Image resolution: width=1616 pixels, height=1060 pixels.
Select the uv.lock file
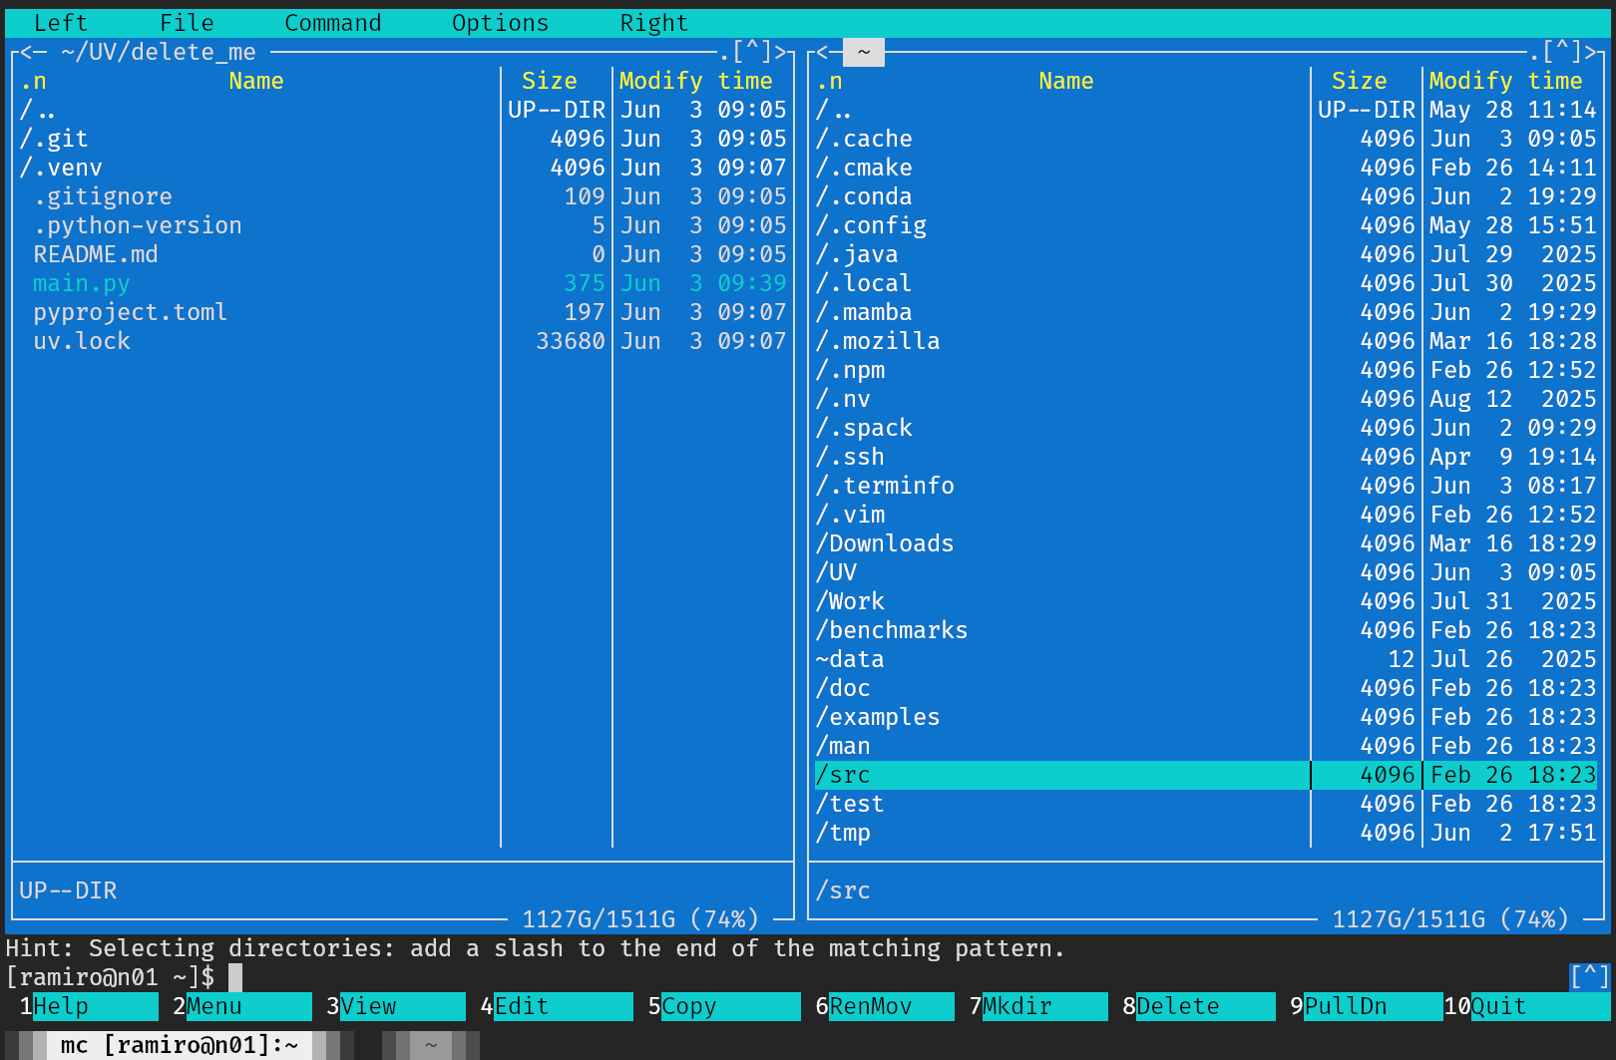(403, 341)
